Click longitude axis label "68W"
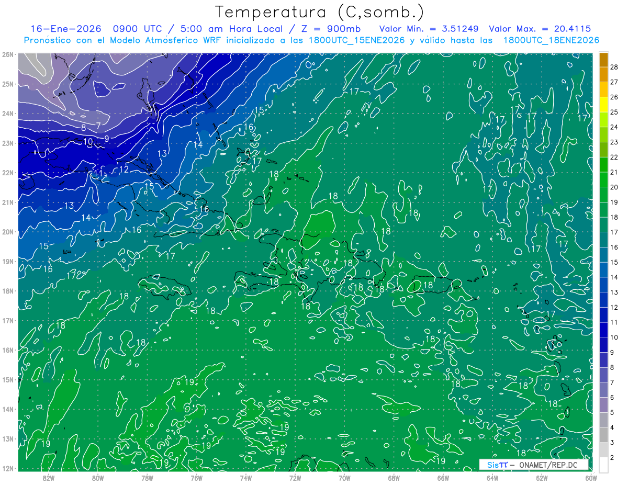628x485 pixels. pyautogui.click(x=394, y=478)
